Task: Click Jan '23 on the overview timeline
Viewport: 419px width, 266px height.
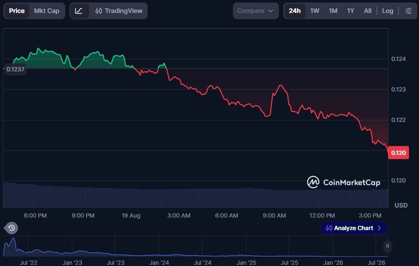Action: coord(72,263)
